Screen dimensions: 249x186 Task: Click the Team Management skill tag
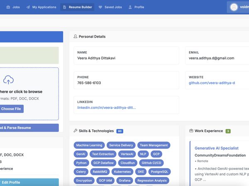coord(154,145)
